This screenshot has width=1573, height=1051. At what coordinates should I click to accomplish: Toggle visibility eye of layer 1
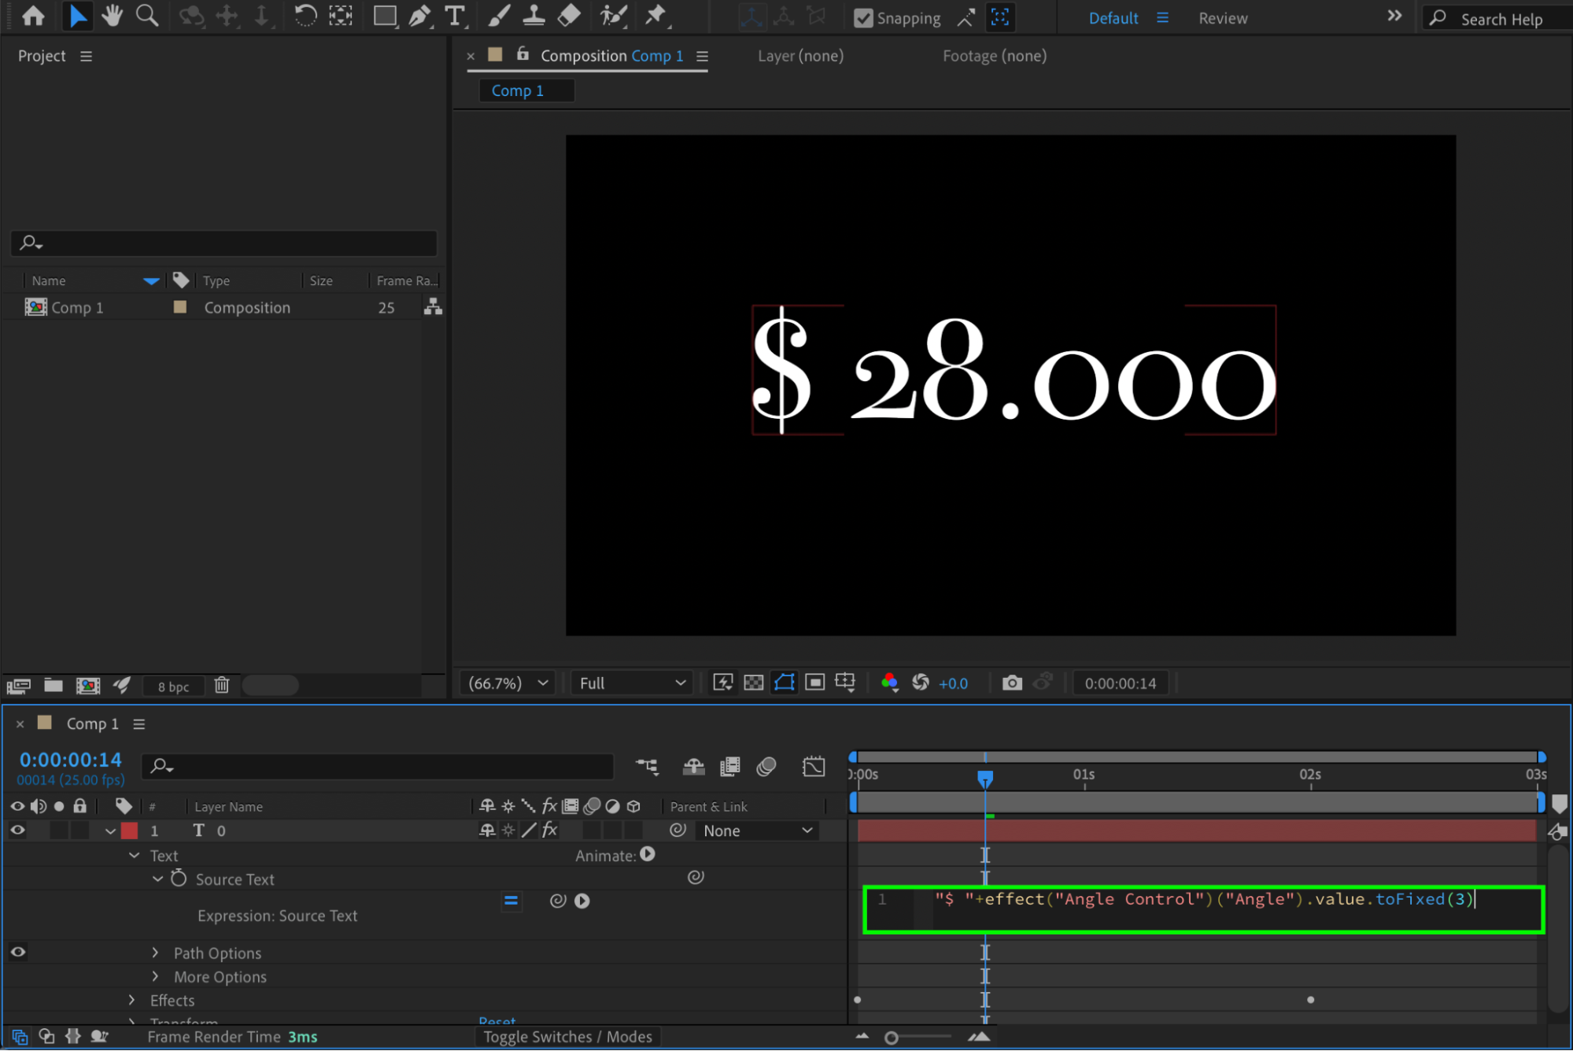pos(17,831)
